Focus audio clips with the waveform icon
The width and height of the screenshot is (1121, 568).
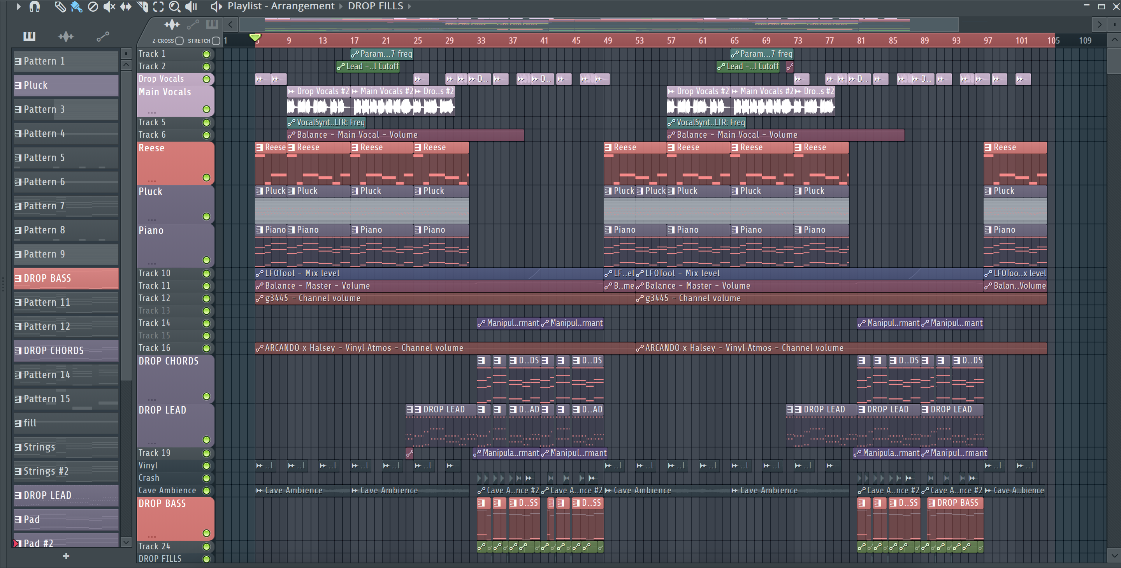click(x=172, y=25)
